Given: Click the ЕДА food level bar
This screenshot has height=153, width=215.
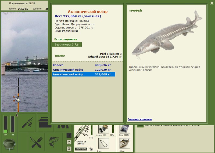Looking at the screenshot, I should (5, 124).
